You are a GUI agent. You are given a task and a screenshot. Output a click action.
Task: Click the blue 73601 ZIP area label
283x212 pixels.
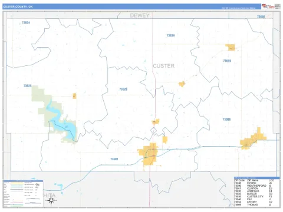coord(114,159)
